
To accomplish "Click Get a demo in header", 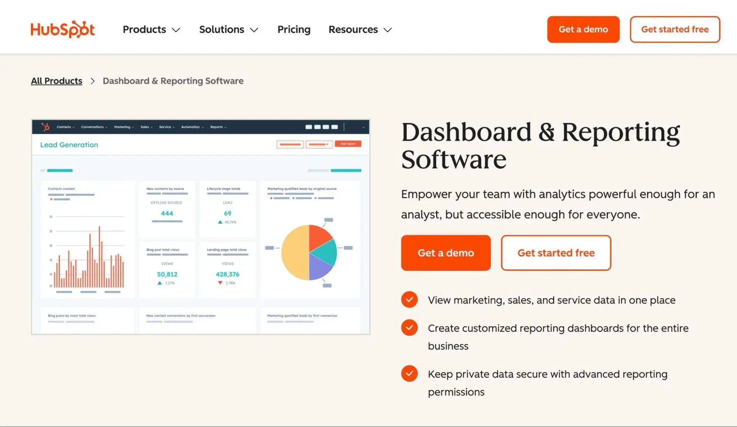I will pyautogui.click(x=583, y=29).
